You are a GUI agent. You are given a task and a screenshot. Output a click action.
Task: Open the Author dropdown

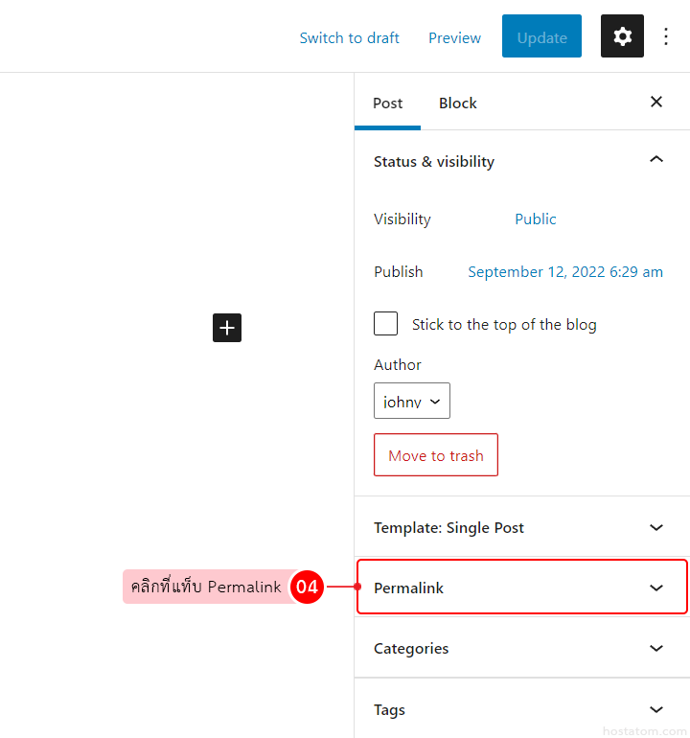coord(412,402)
